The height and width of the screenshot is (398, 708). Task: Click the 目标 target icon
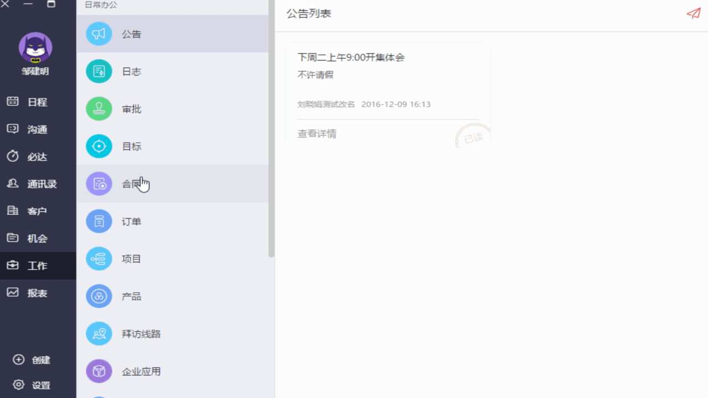coord(99,146)
